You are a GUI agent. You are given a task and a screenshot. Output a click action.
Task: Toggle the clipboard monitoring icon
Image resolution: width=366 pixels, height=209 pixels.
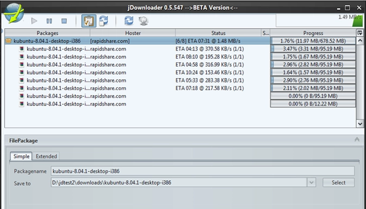click(89, 21)
